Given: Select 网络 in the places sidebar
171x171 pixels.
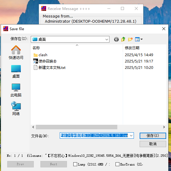Looking at the screenshot, I should coord(16,108).
